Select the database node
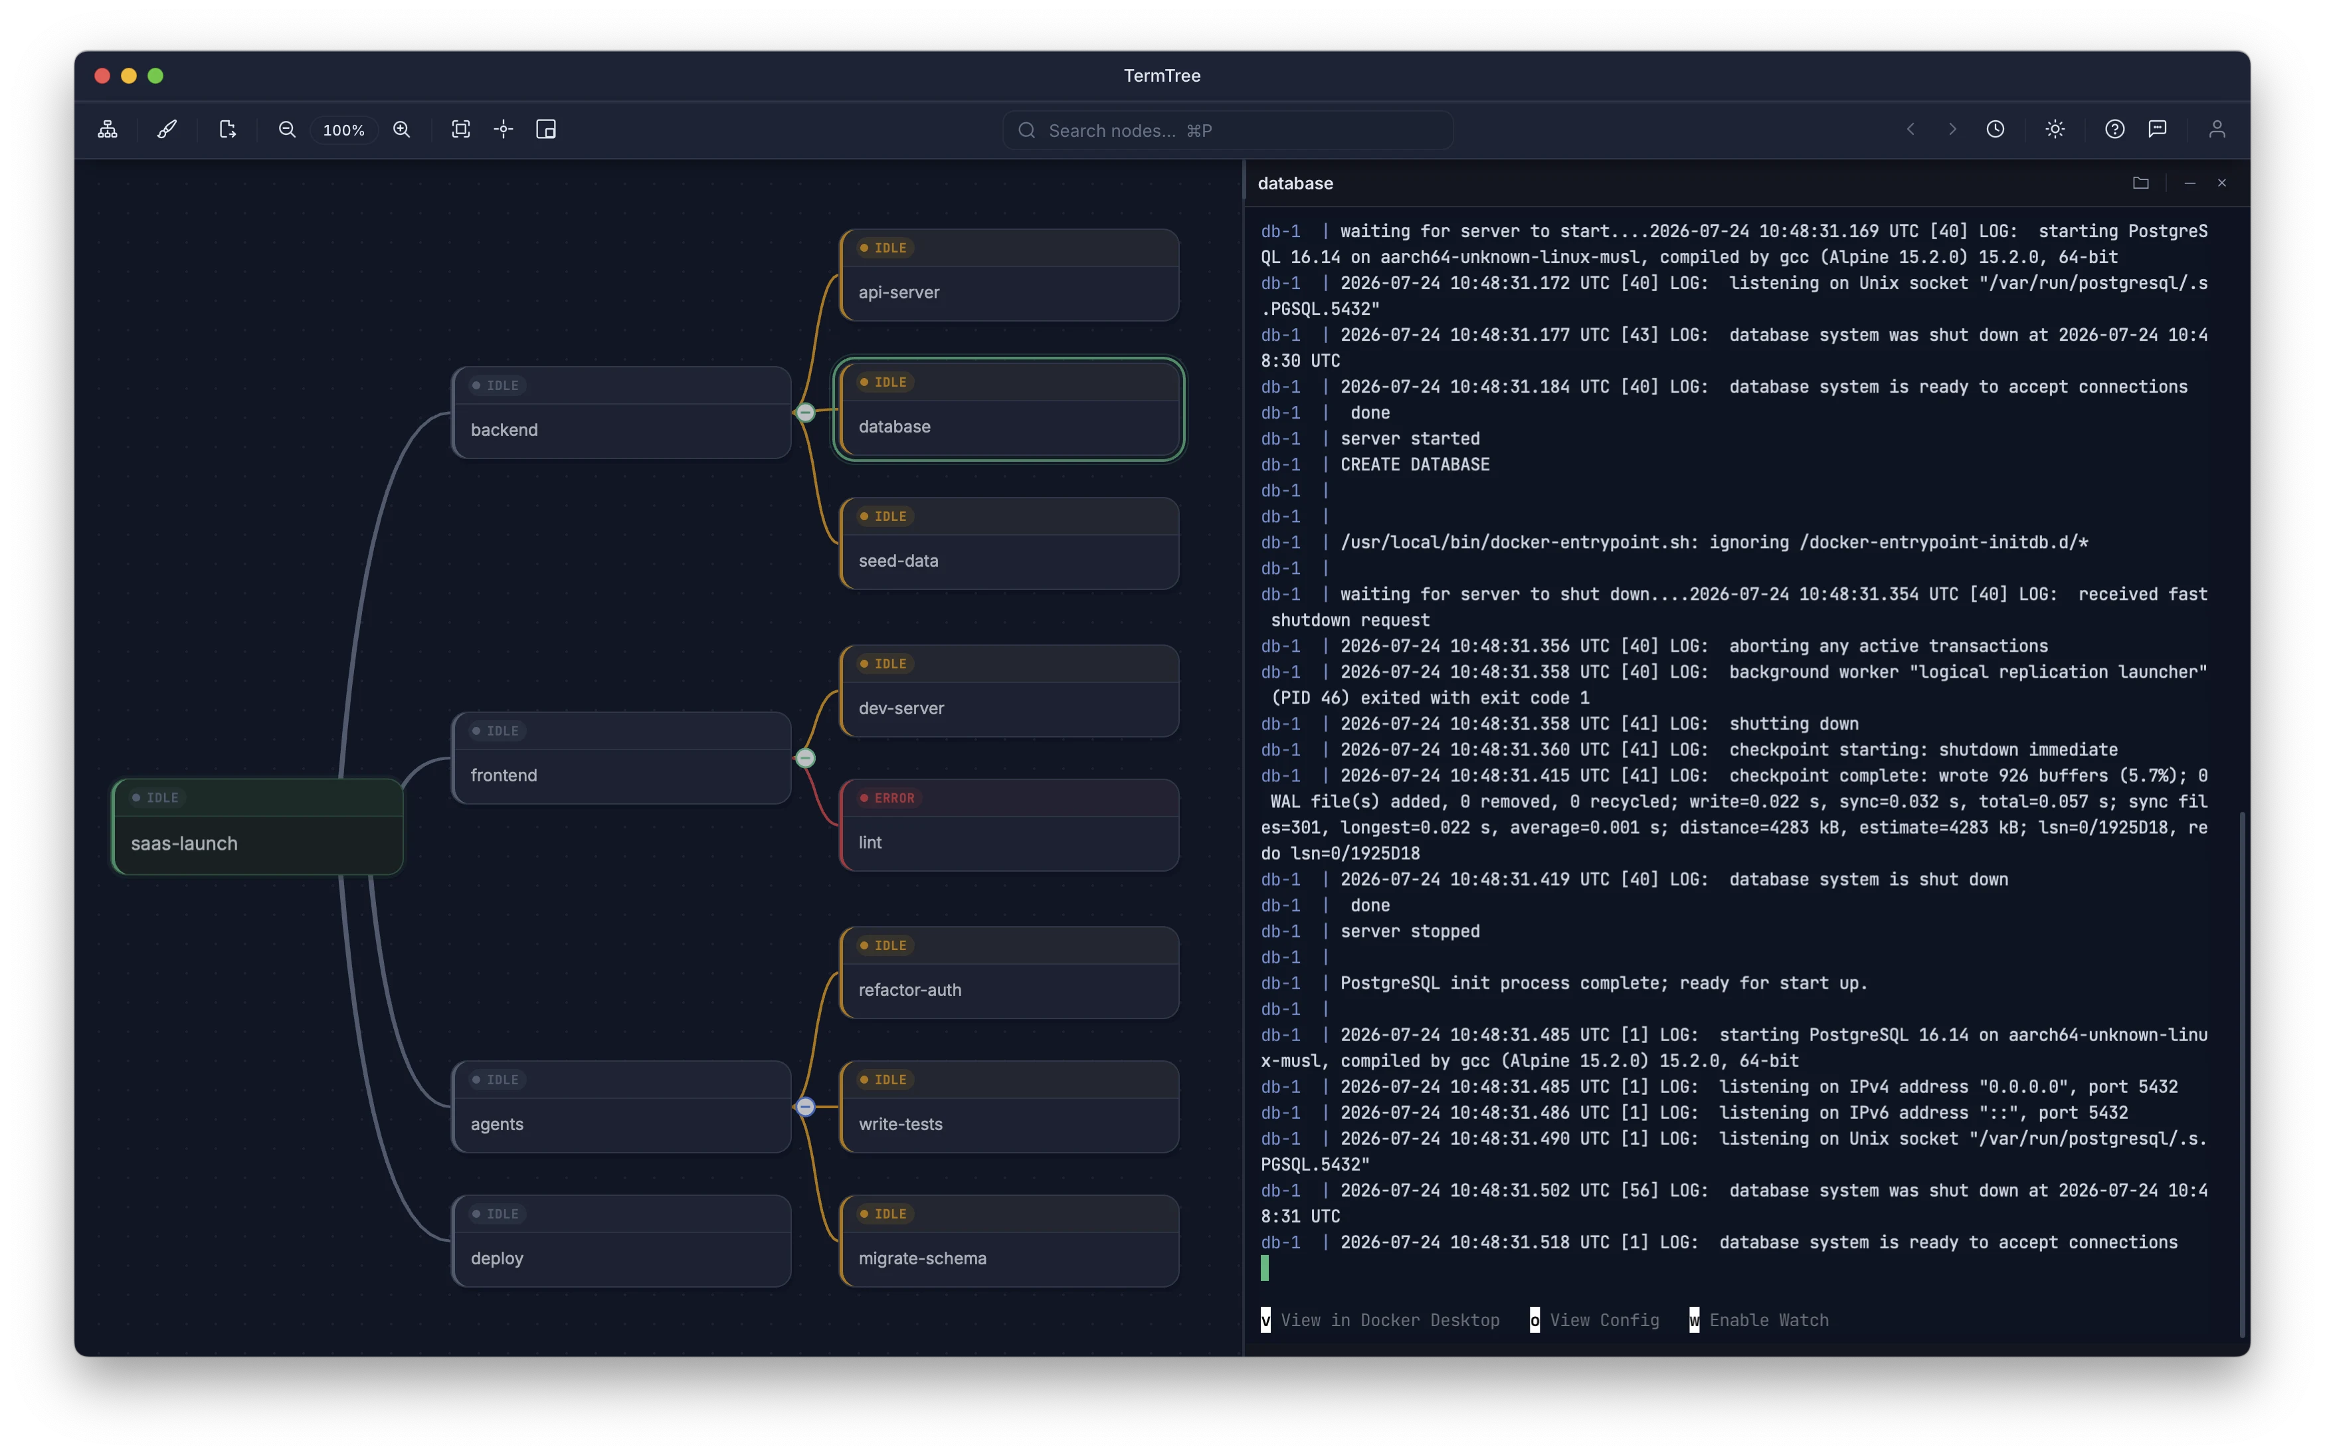 point(1009,409)
